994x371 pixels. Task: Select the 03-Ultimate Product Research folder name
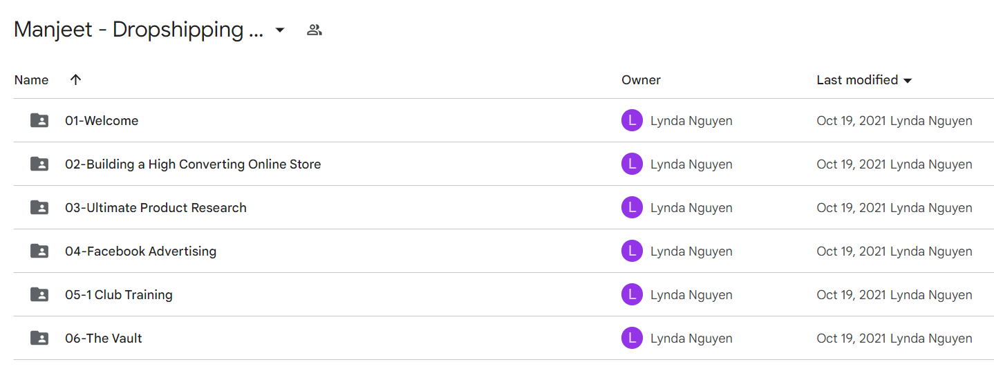point(156,207)
